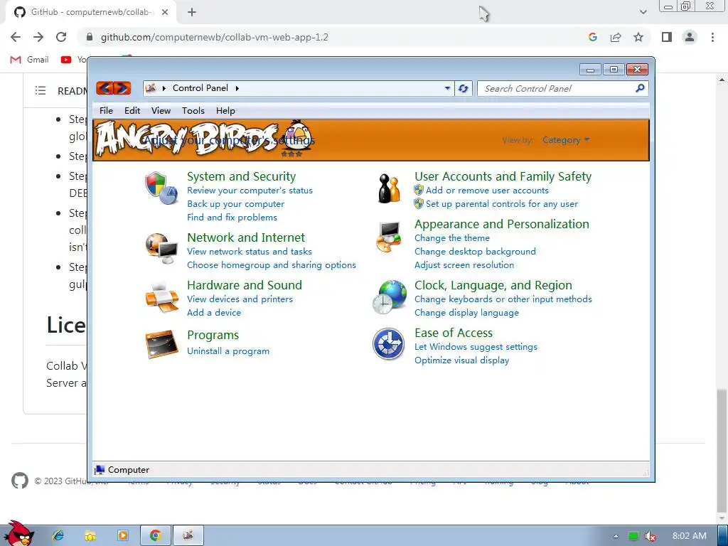Click the Chrome taskbar button
Image resolution: width=728 pixels, height=546 pixels.
coord(156,536)
